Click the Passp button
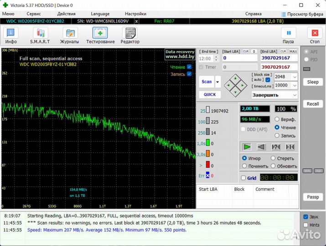The height and width of the screenshot is (246, 326). click(313, 197)
